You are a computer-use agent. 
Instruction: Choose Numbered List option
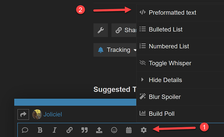[x=169, y=46]
